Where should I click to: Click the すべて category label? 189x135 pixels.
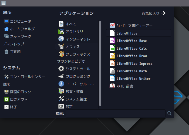(71, 24)
